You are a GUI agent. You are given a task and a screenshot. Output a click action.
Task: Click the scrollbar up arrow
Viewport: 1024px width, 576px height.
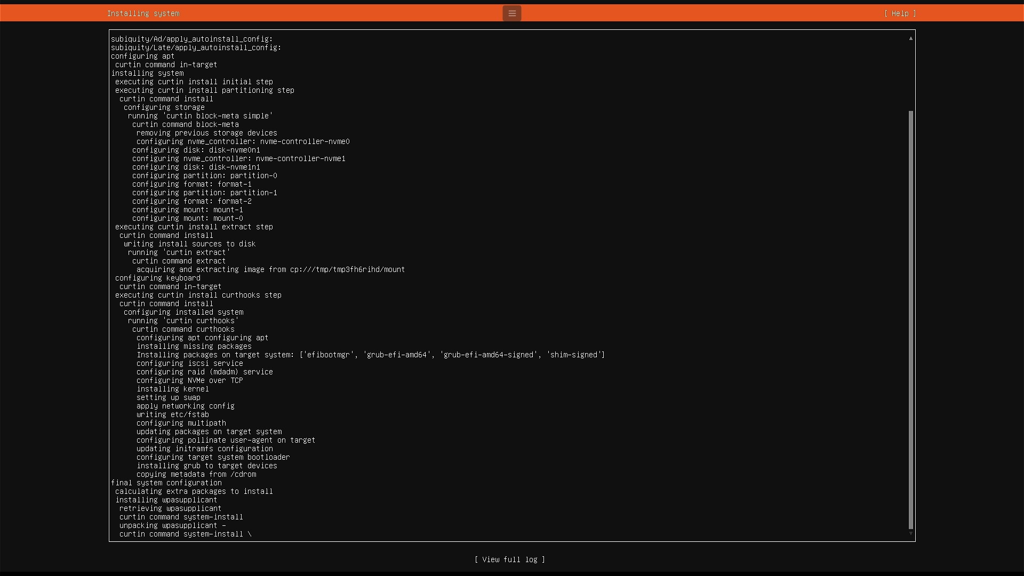click(x=910, y=38)
